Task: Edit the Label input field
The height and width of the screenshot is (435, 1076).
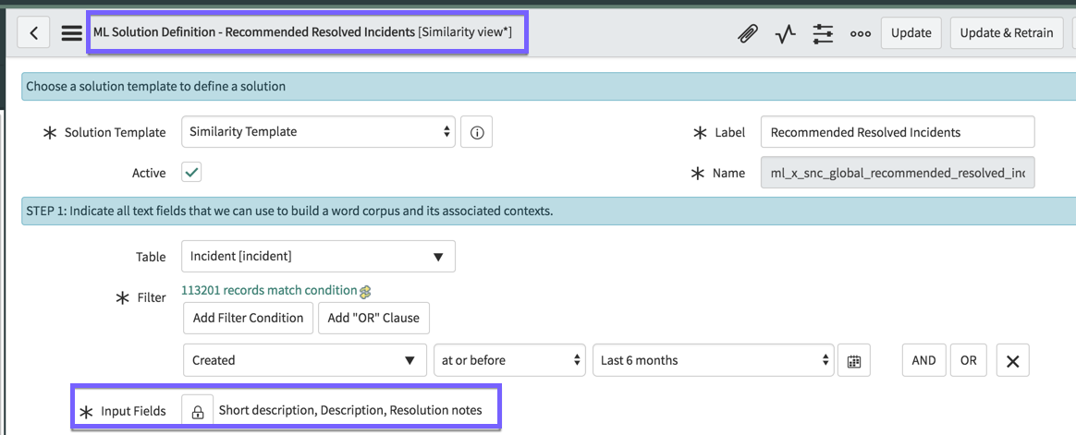Action: coord(898,132)
